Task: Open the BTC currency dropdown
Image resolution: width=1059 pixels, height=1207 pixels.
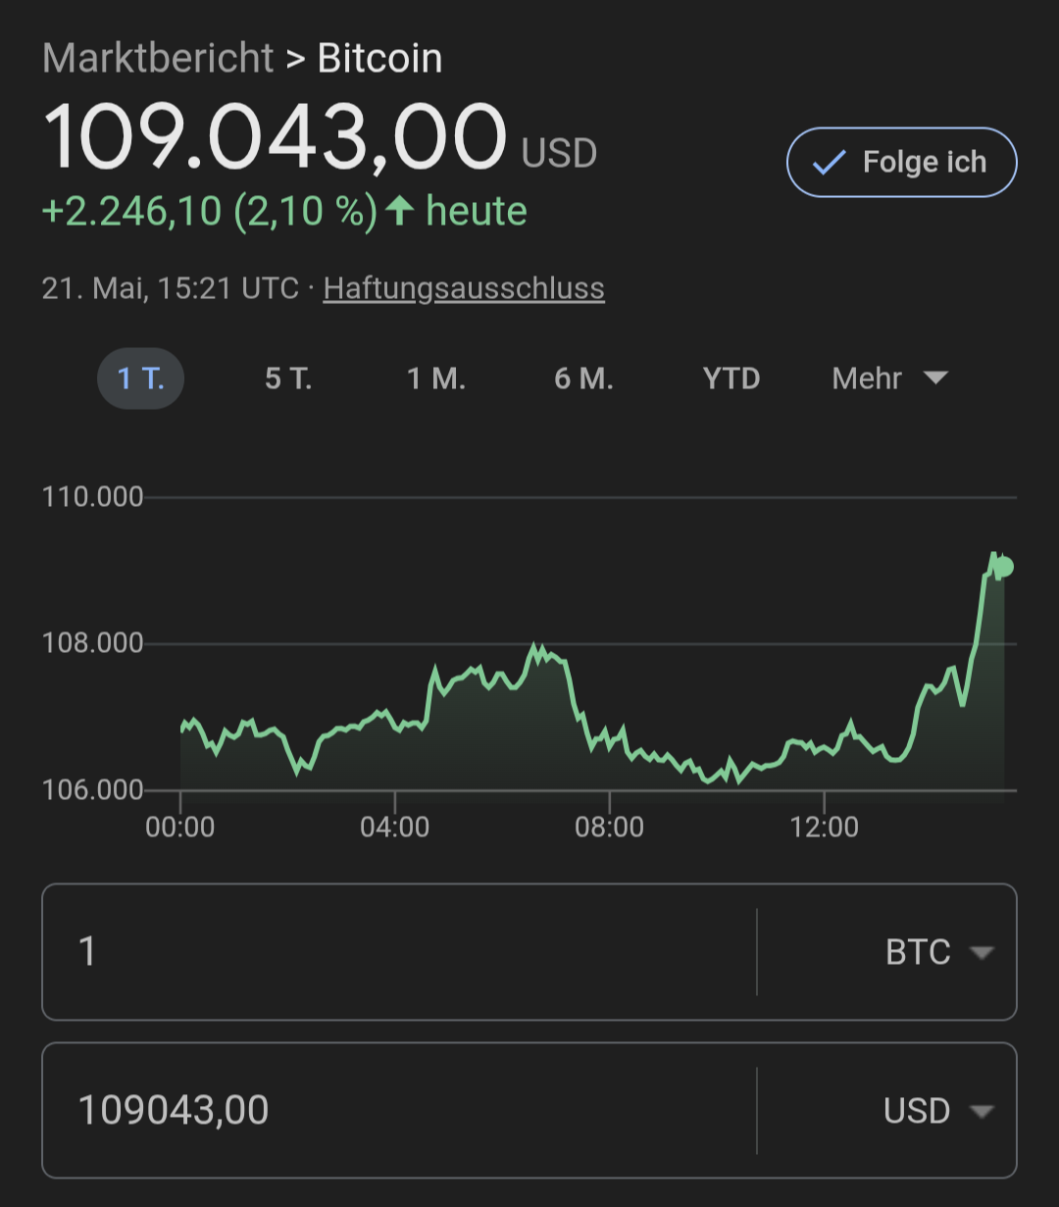Action: 936,952
